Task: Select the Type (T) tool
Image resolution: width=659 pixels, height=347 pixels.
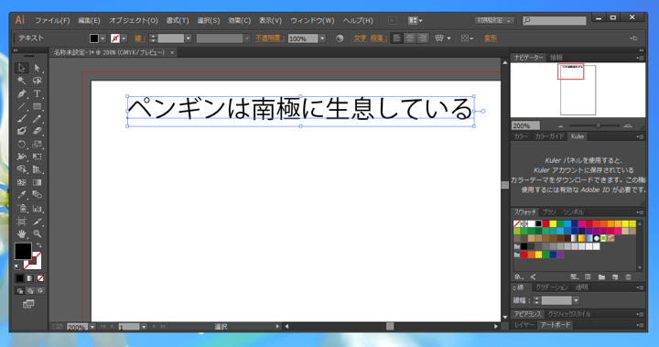Action: coord(37,93)
